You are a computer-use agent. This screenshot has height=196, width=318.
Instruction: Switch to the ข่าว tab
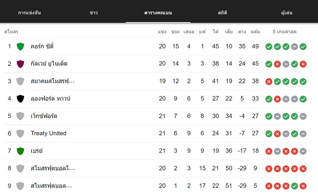[94, 13]
